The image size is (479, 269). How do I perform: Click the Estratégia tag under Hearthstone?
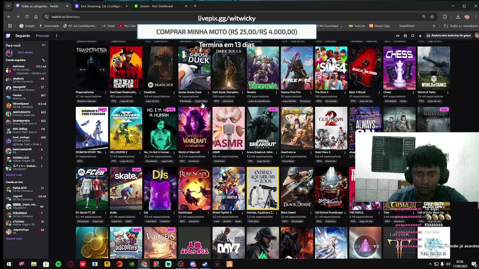pos(288,161)
